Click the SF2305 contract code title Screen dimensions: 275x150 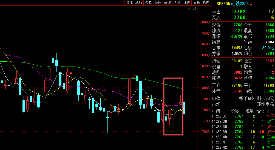[x=223, y=4]
